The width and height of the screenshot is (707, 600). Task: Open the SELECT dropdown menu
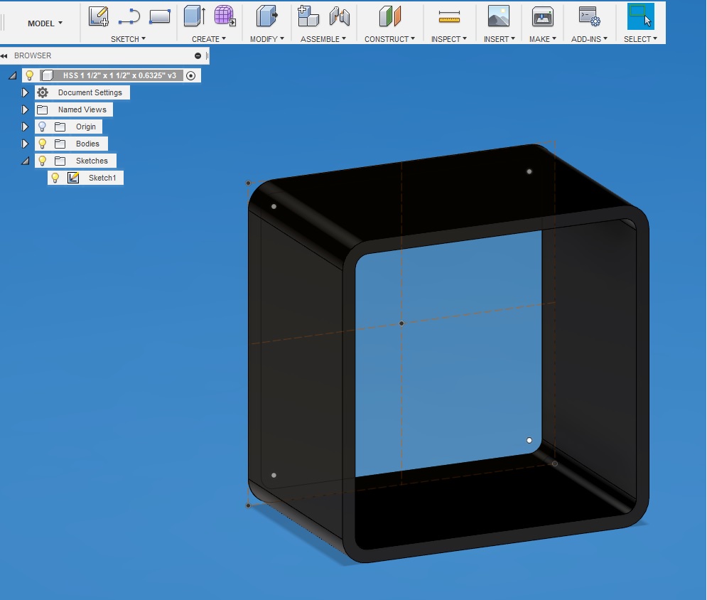tap(640, 39)
